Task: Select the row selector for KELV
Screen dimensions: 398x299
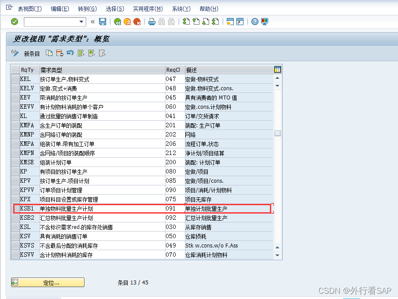Action: pyautogui.click(x=15, y=89)
